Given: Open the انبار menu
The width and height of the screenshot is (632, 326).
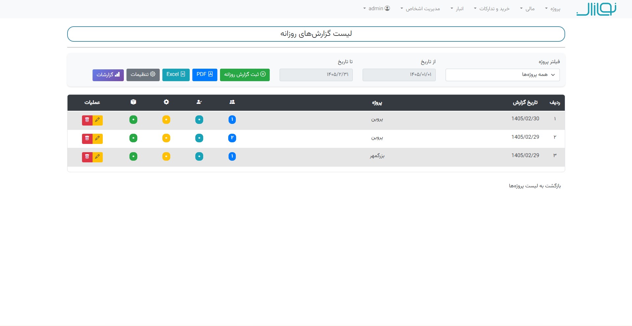Looking at the screenshot, I should tap(457, 9).
